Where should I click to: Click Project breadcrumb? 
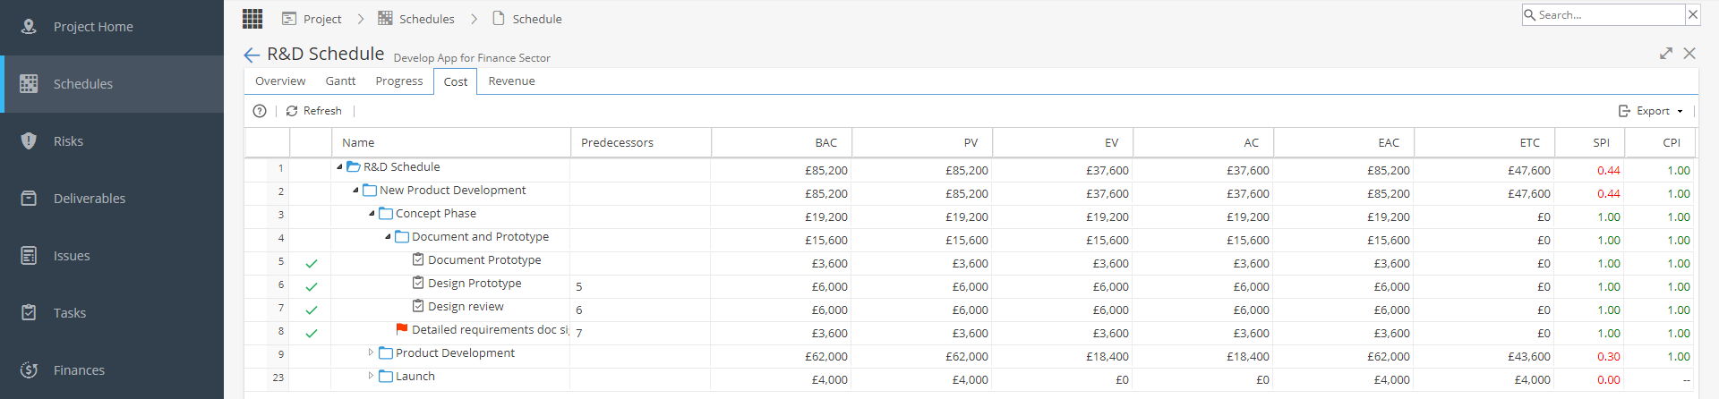[312, 19]
